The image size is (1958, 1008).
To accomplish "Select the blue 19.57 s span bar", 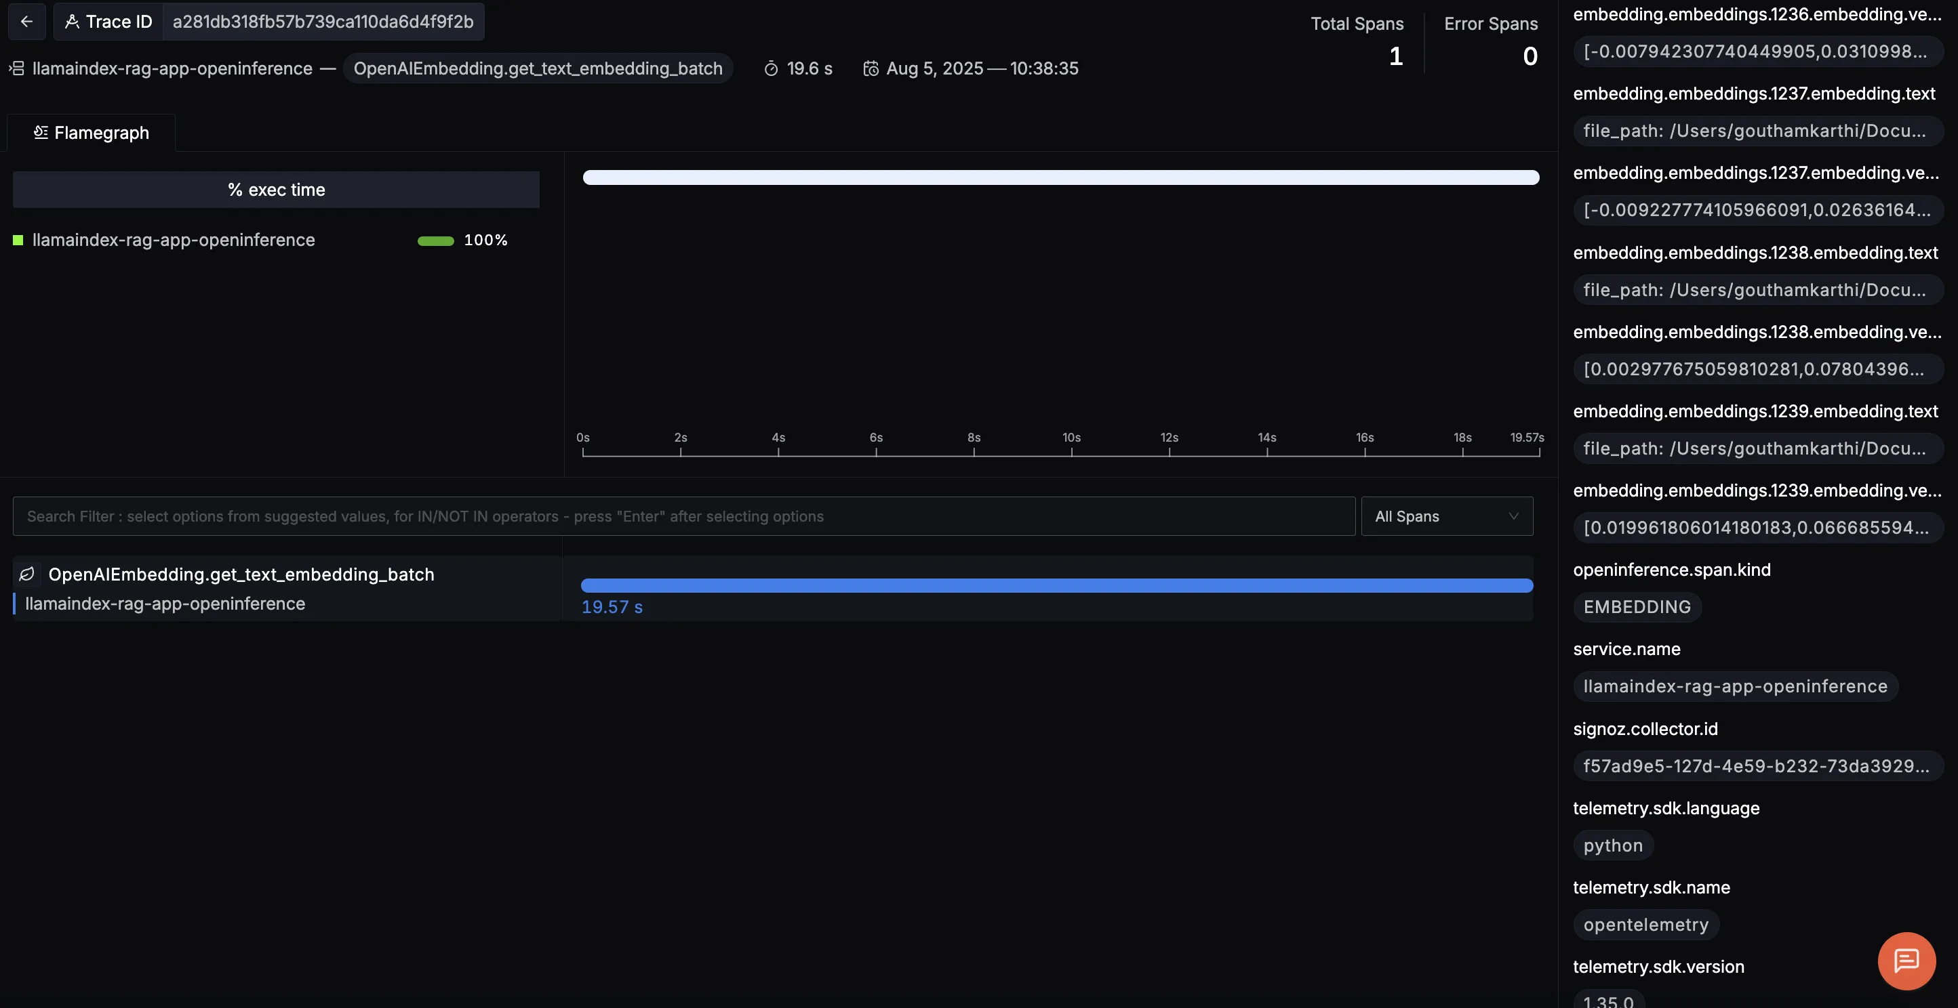I will pyautogui.click(x=1057, y=586).
